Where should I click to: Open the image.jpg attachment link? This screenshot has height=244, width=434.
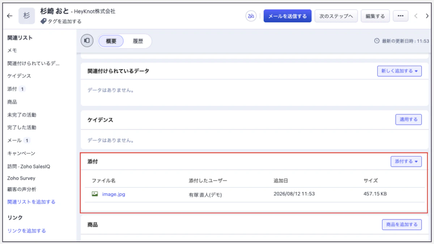point(114,194)
